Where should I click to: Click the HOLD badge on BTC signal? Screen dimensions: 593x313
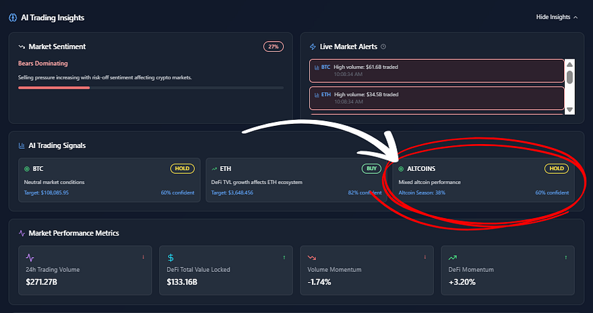point(183,168)
